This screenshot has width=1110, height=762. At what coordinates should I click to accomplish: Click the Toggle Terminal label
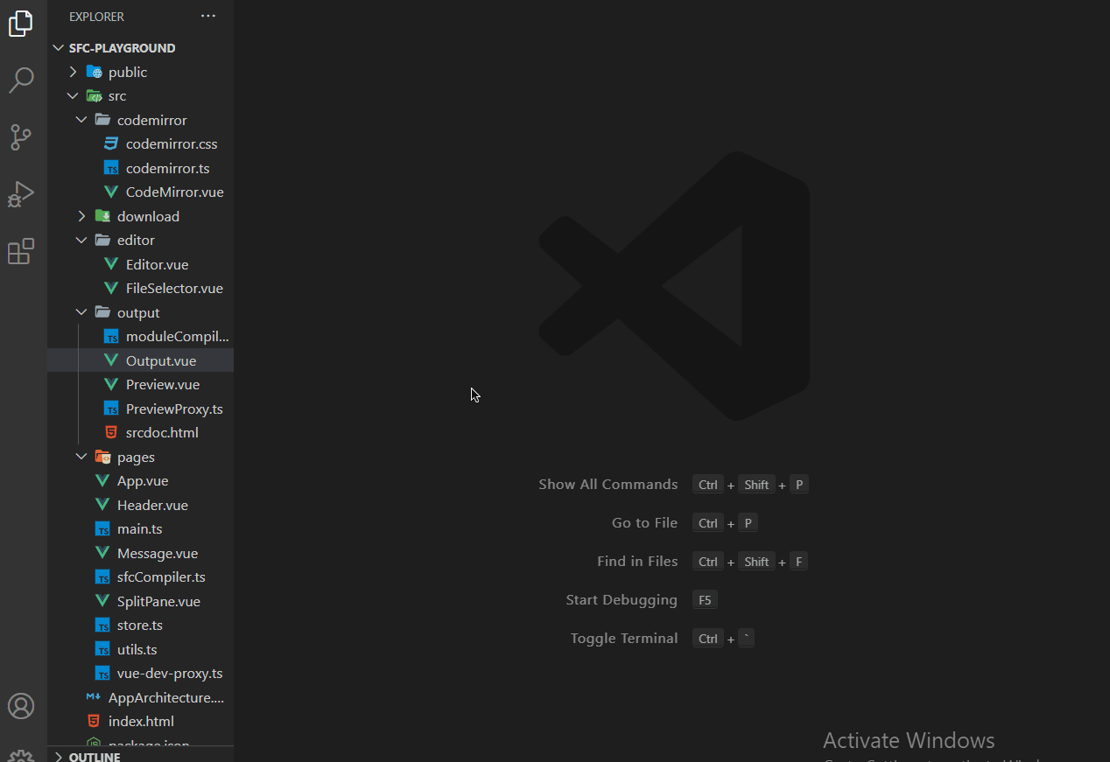tap(624, 638)
